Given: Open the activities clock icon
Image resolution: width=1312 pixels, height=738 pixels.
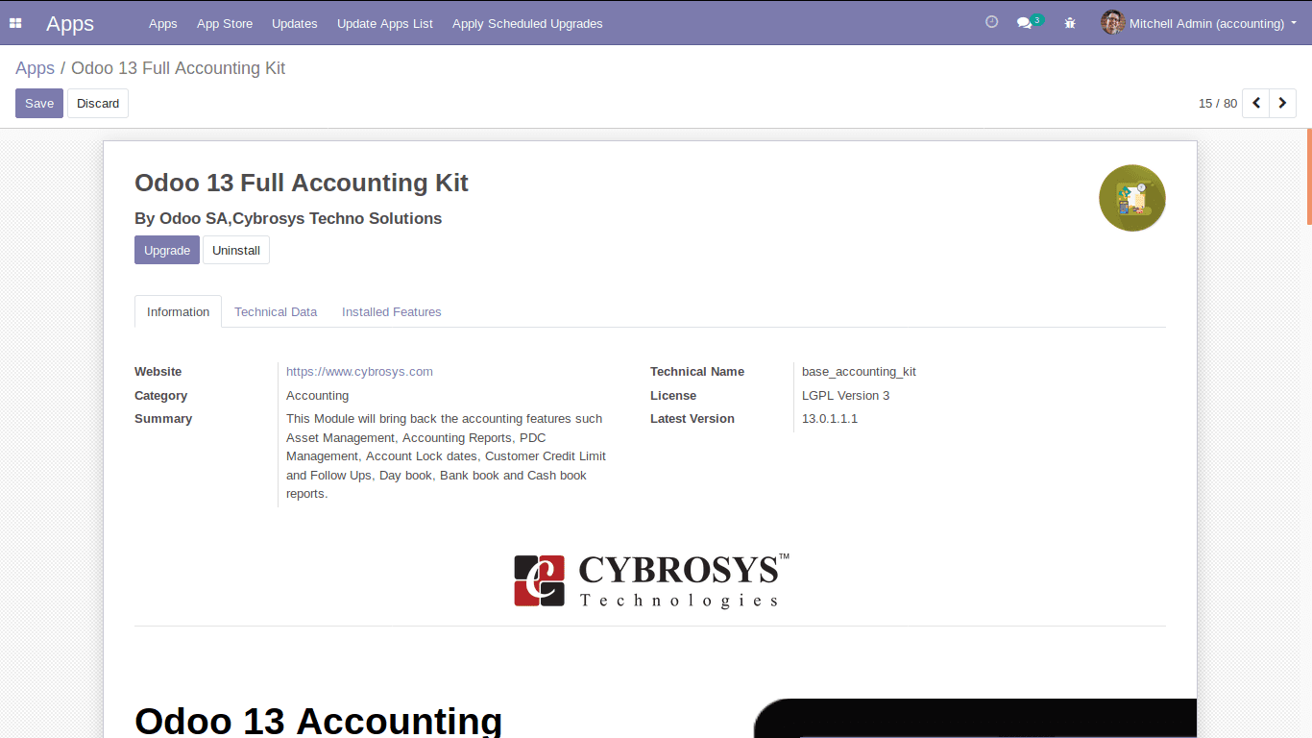Looking at the screenshot, I should (992, 22).
